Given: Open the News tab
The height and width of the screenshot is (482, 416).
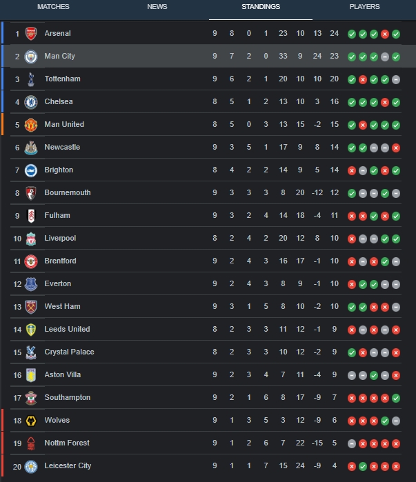Looking at the screenshot, I should [x=157, y=7].
